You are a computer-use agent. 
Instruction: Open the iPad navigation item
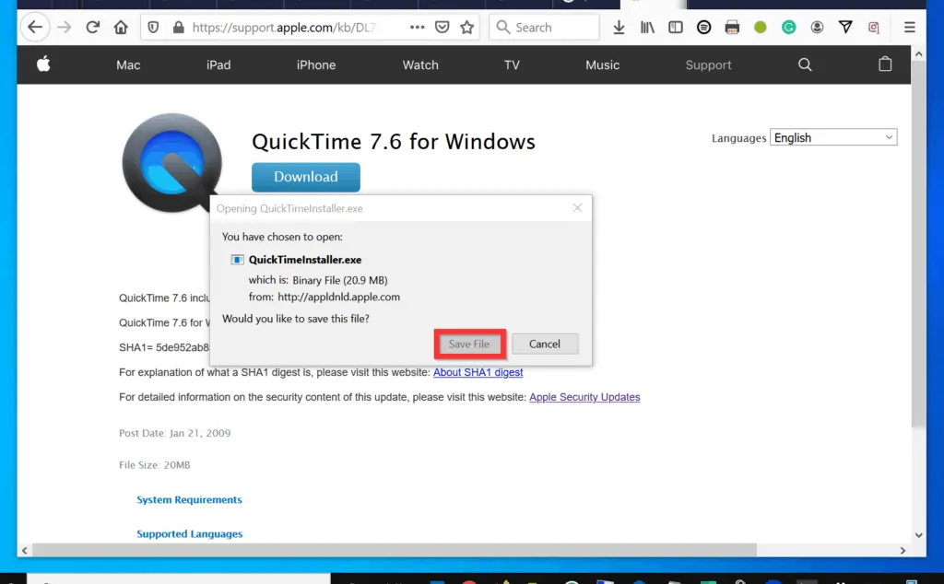pyautogui.click(x=218, y=65)
